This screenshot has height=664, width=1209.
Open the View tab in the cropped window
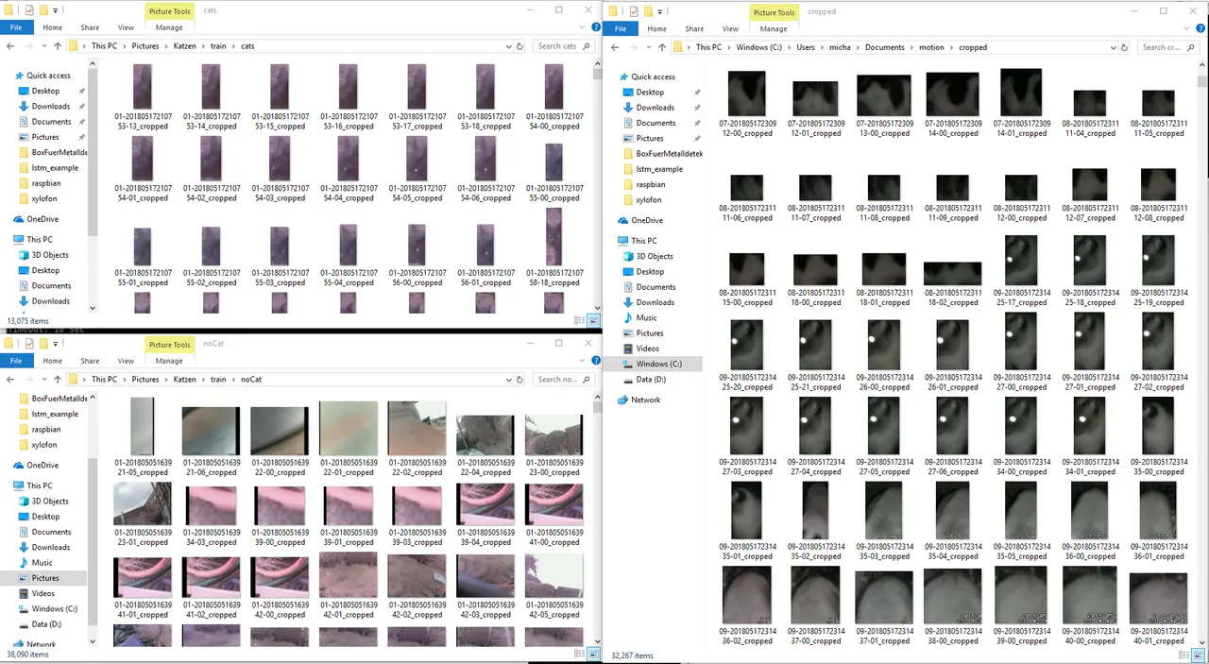click(x=730, y=29)
